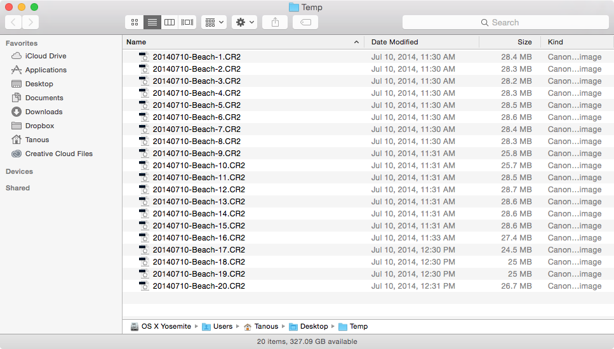Select file 20140710-Beach-19.CR2

199,274
